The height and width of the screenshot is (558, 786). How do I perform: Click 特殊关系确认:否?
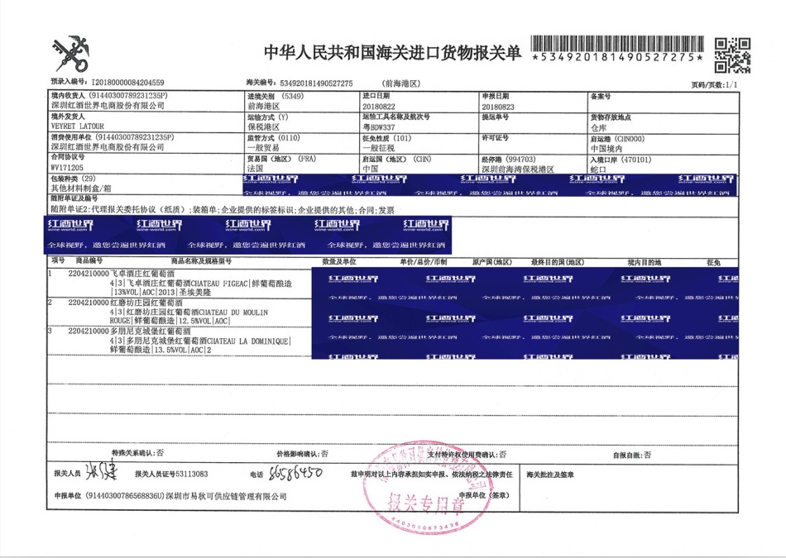(x=137, y=453)
